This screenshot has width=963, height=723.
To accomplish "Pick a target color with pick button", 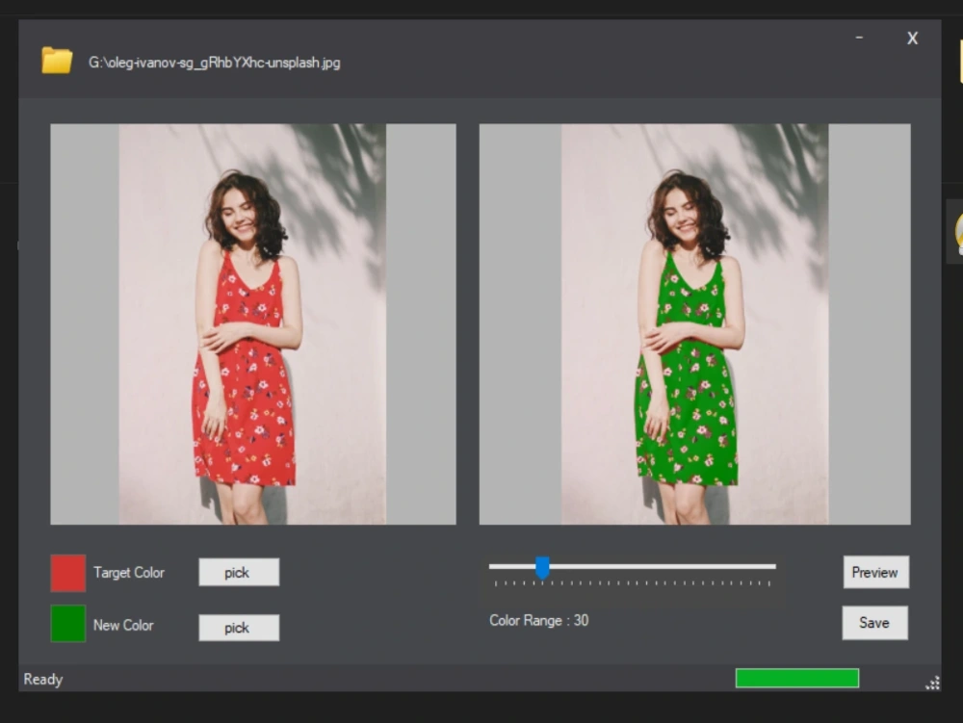I will 239,572.
